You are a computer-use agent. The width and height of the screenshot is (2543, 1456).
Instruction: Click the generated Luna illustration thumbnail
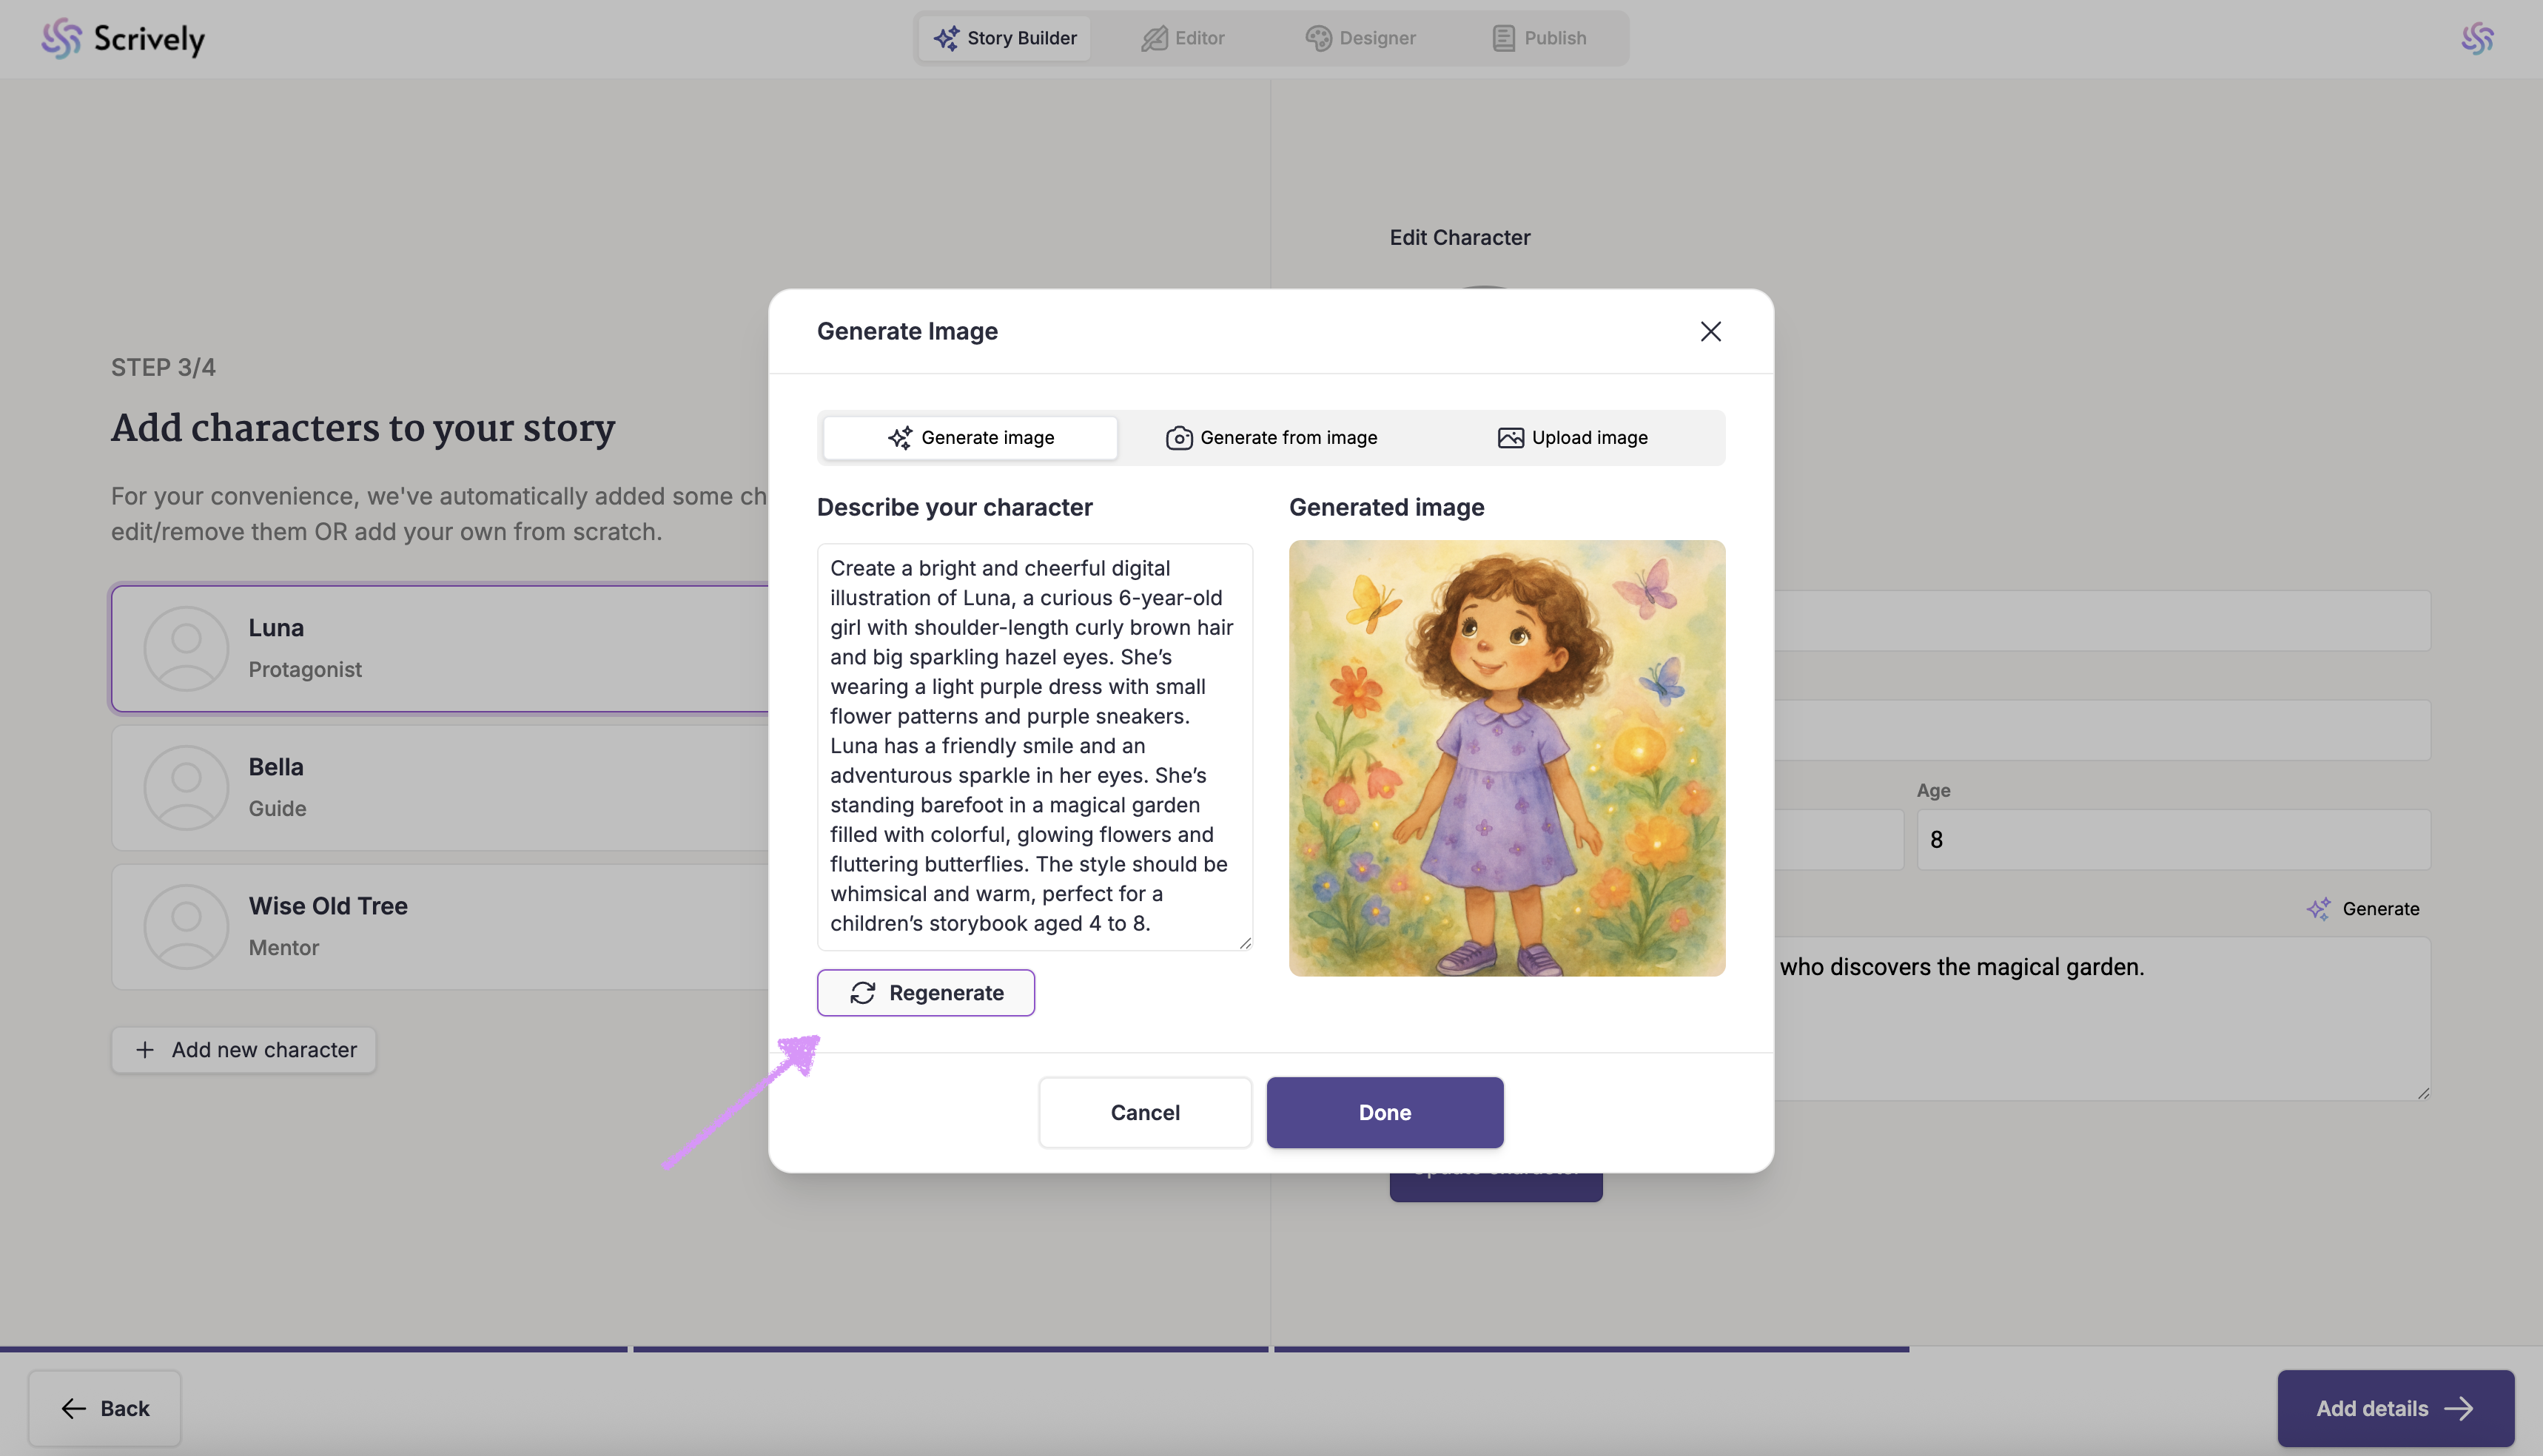1505,757
